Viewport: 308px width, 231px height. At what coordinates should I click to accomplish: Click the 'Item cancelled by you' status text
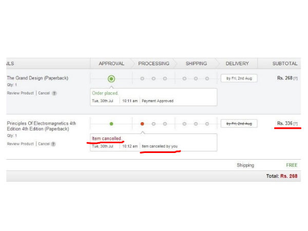pos(160,146)
